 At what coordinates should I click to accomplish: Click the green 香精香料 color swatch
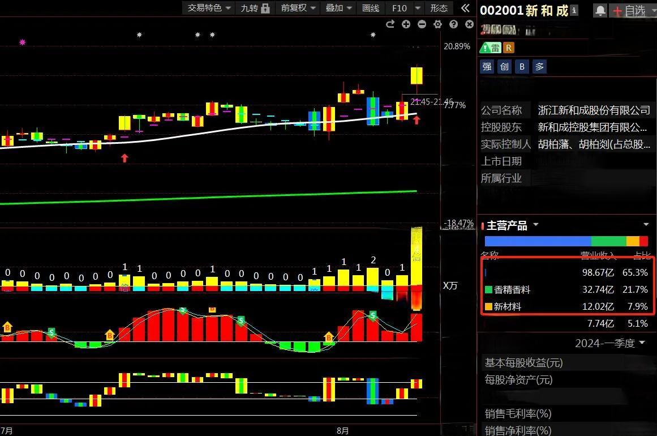pos(489,290)
